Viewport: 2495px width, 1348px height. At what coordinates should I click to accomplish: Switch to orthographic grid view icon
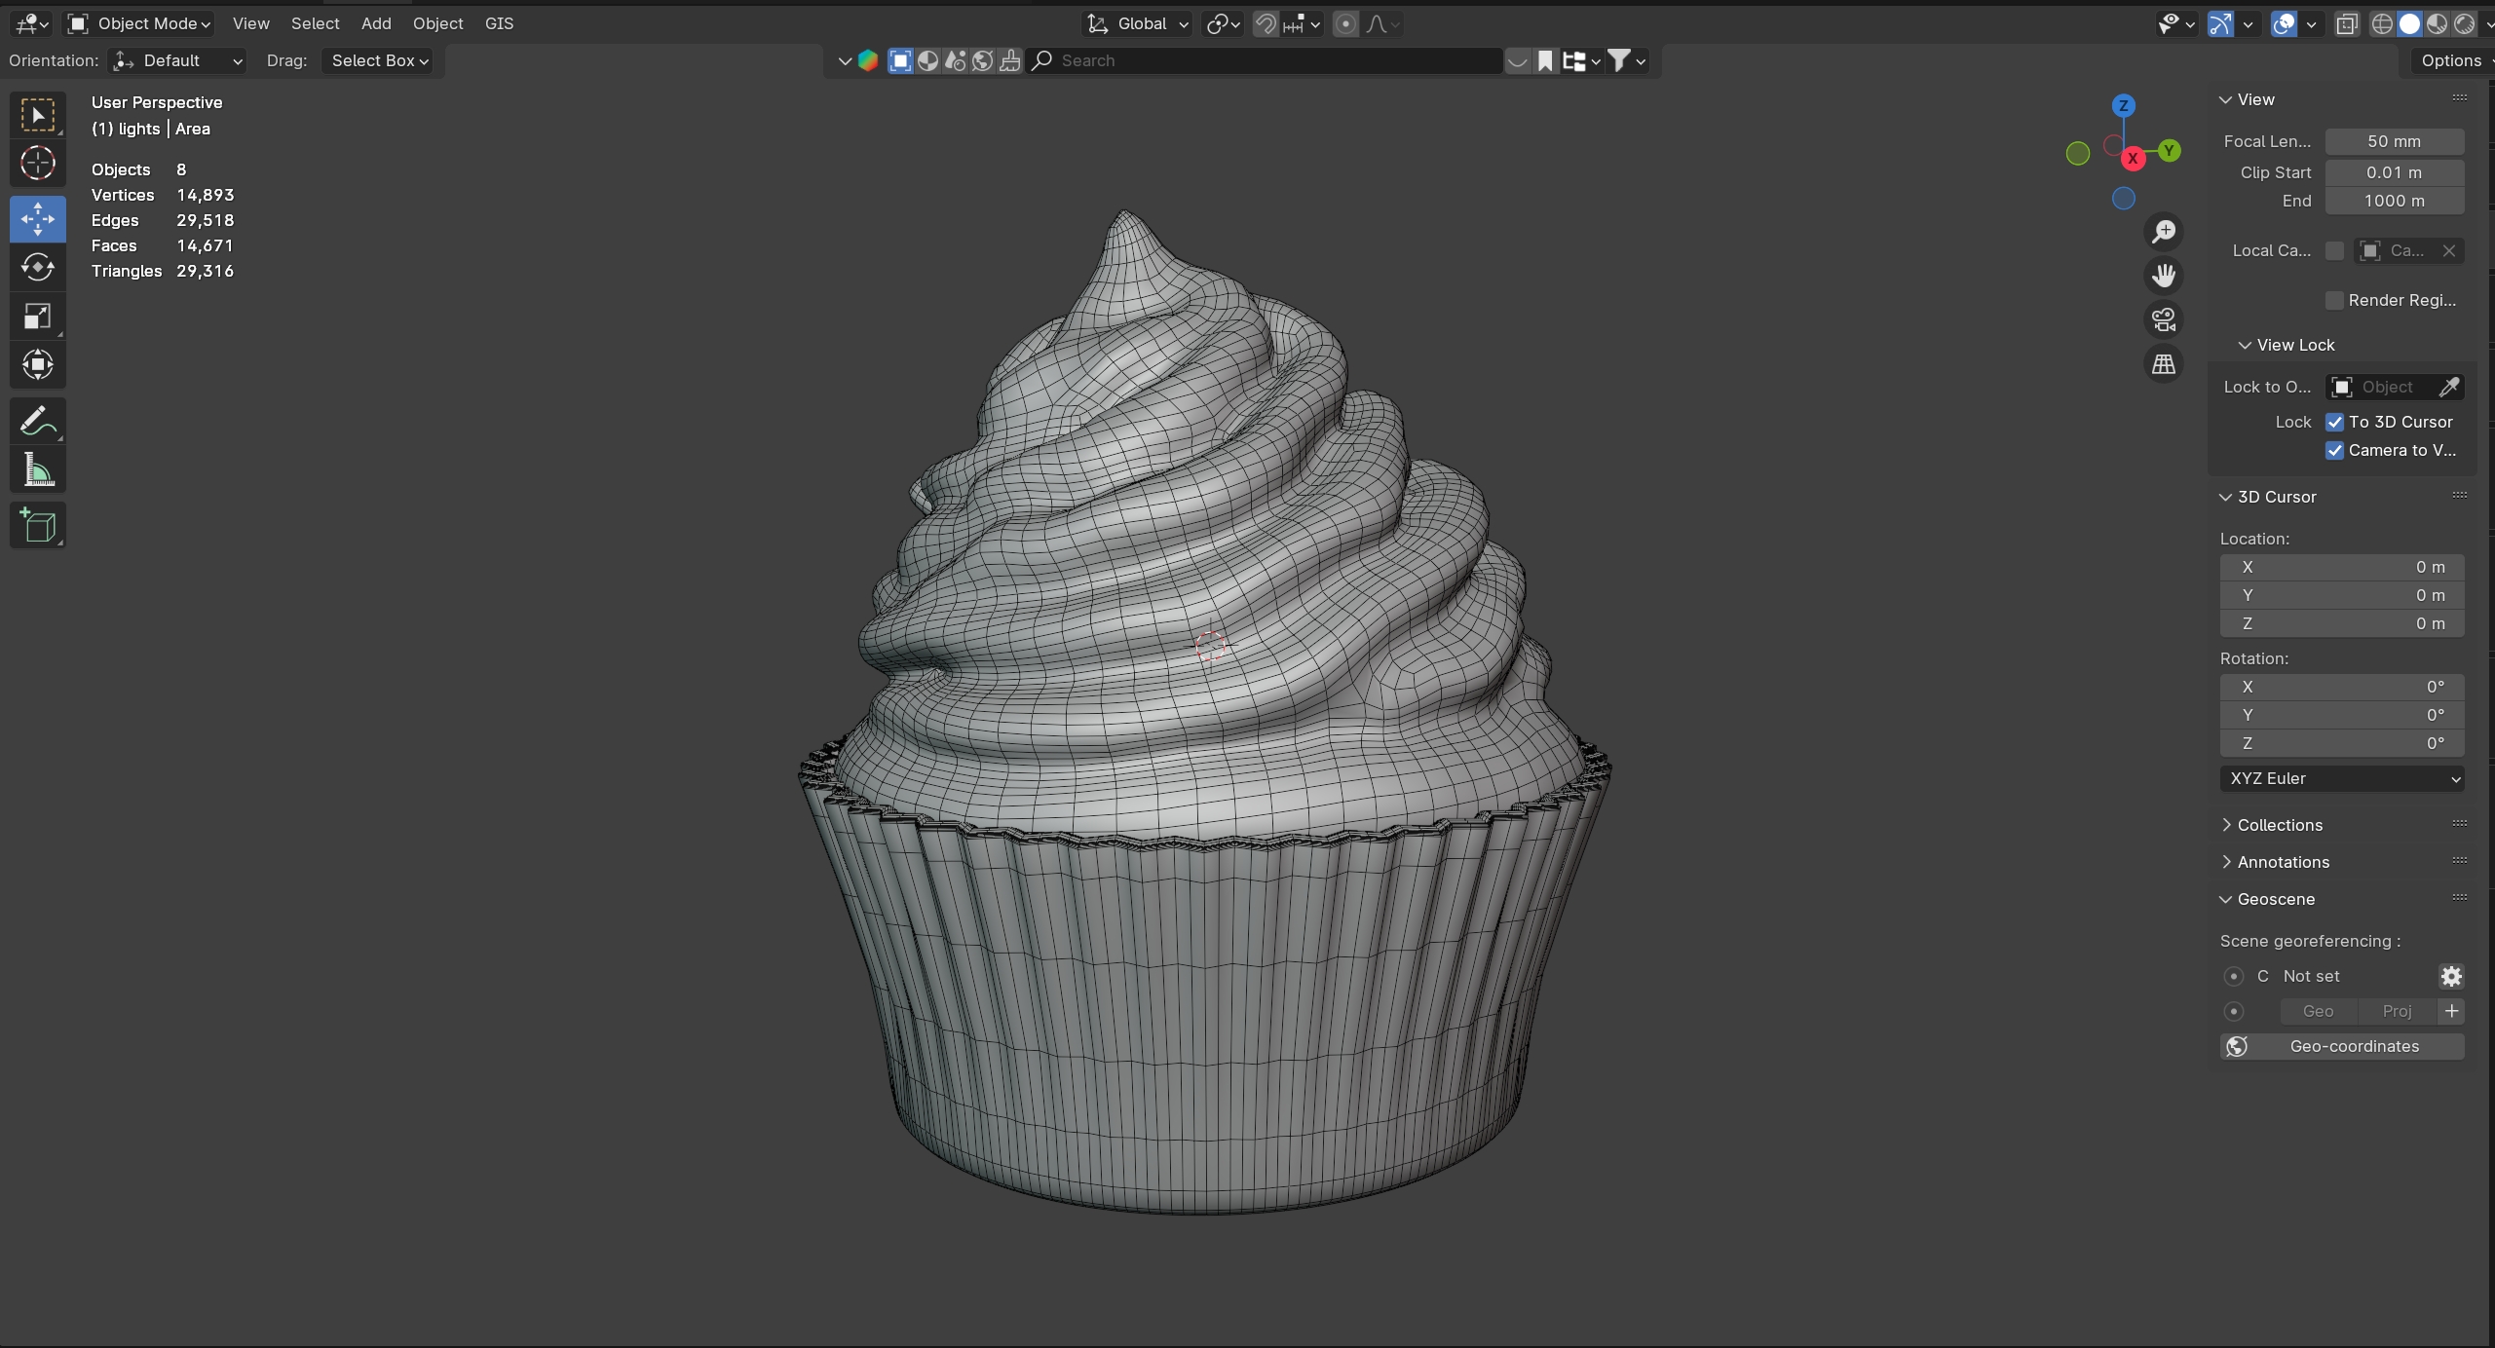click(2163, 364)
